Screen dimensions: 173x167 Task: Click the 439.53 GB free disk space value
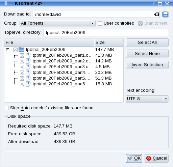(65, 134)
